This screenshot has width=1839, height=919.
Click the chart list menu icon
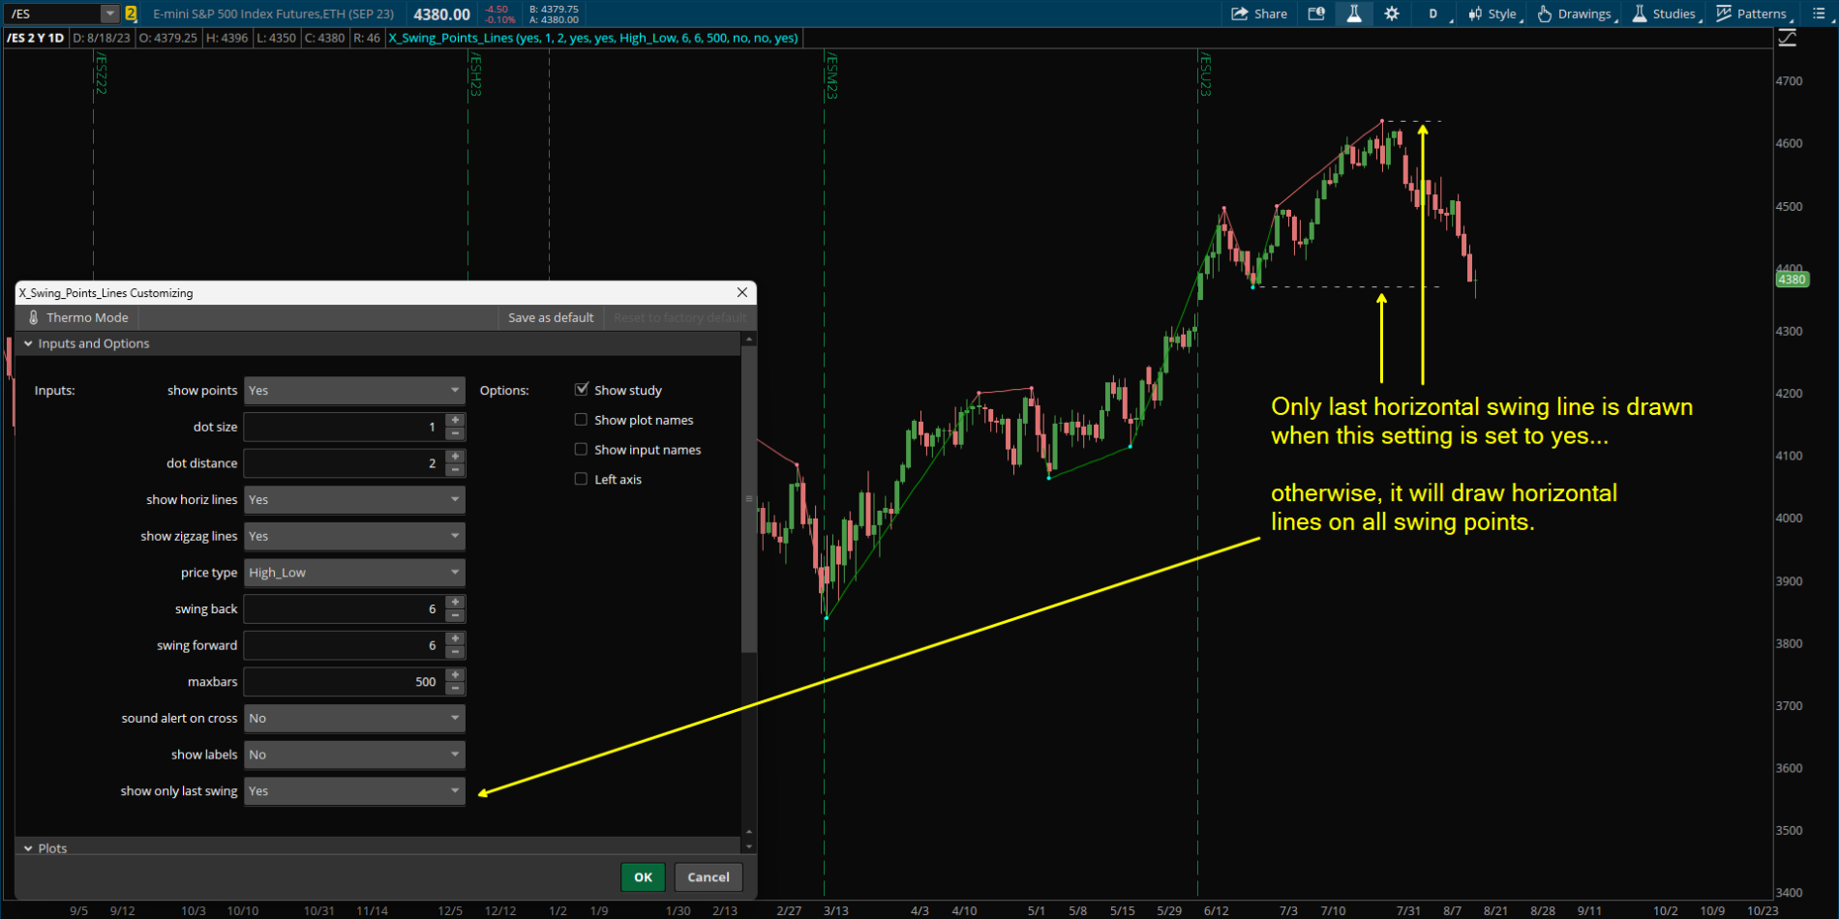(1817, 14)
